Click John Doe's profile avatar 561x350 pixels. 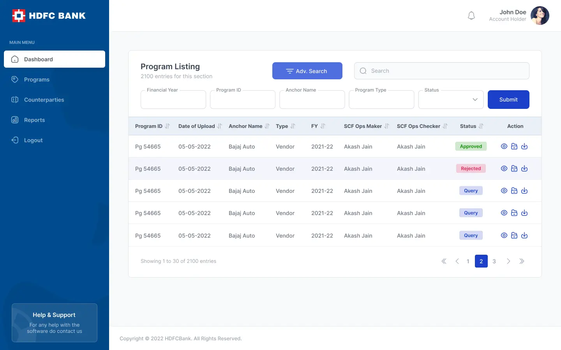click(x=540, y=16)
